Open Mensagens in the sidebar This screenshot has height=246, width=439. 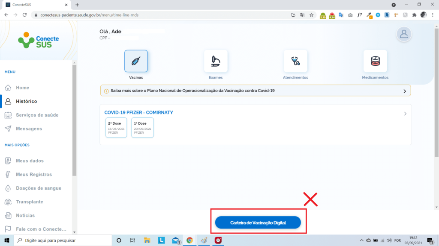pos(29,129)
